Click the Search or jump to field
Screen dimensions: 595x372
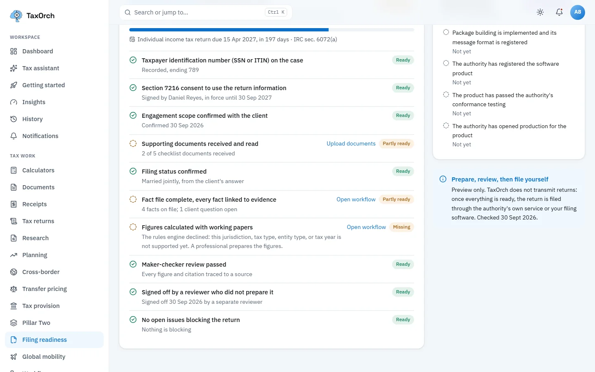pos(206,12)
